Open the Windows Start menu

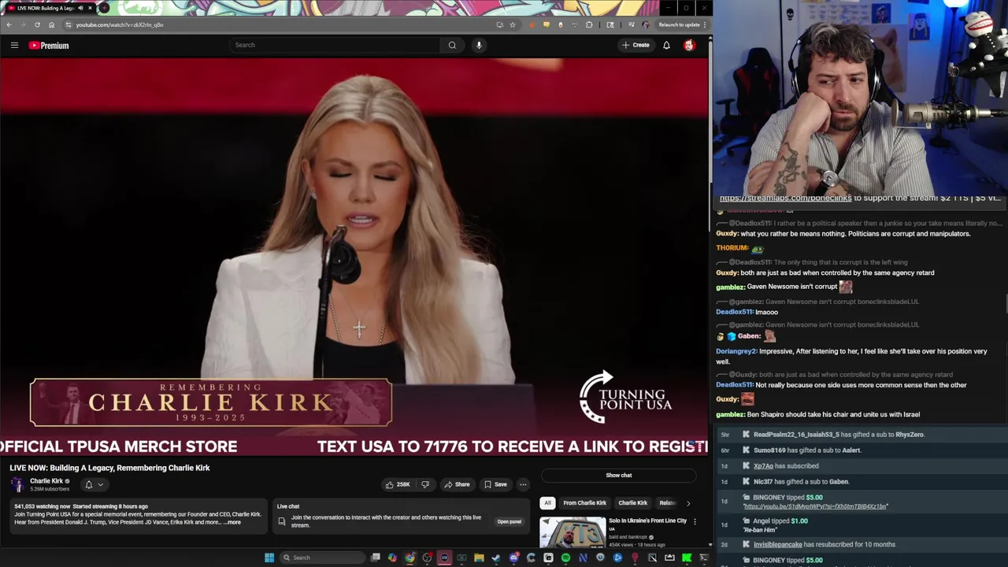pyautogui.click(x=269, y=558)
